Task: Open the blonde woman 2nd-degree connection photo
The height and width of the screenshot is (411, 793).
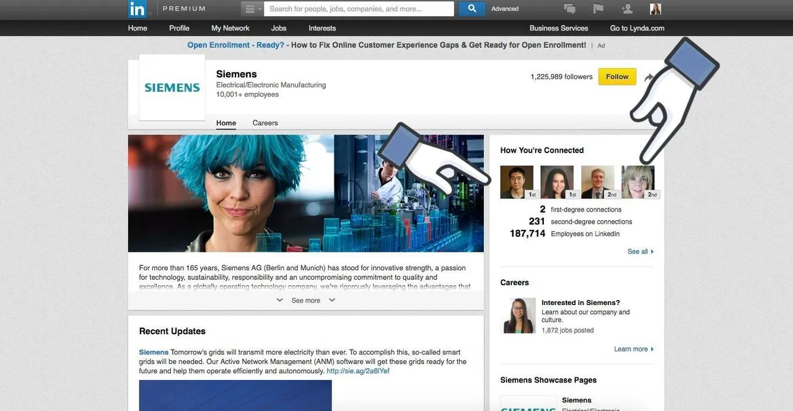Action: point(638,182)
